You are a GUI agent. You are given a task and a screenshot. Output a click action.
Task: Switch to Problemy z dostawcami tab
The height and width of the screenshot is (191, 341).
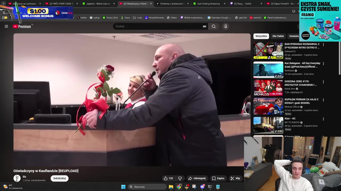[x=172, y=3]
